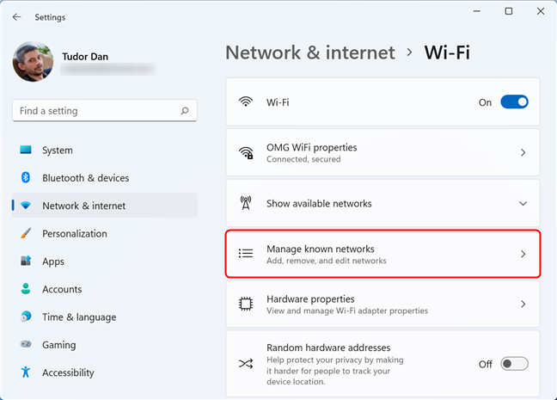Click the Bluetooth & devices icon
Screen dimensions: 557x400
tap(26, 178)
